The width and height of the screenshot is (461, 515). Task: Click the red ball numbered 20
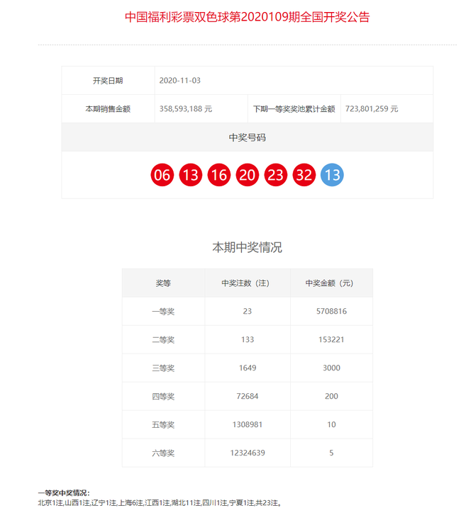pos(248,175)
